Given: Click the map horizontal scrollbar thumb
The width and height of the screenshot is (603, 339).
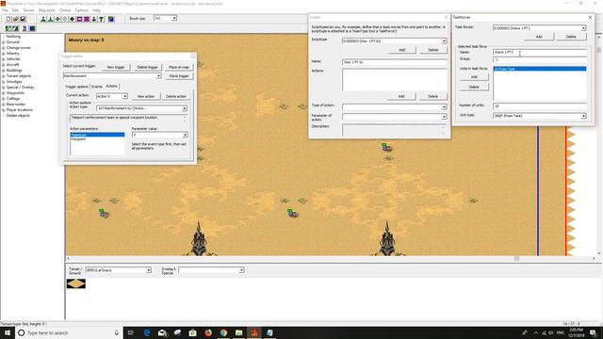Looking at the screenshot, I should pyautogui.click(x=517, y=259).
